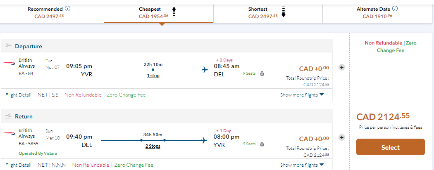Image resolution: width=434 pixels, height=170 pixels.
Task: Click the plus icon on departure flight
Action: pos(342,67)
